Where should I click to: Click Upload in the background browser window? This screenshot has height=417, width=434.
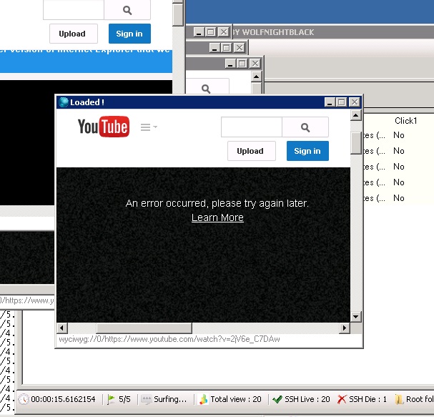[74, 34]
